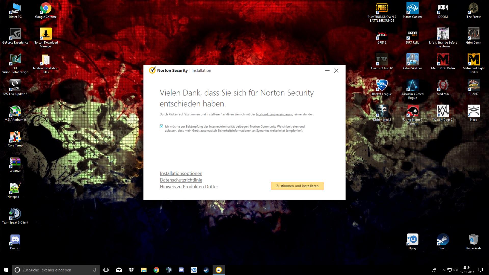The image size is (489, 275).
Task: Click Zustimmen und installieren button
Action: coord(297,186)
